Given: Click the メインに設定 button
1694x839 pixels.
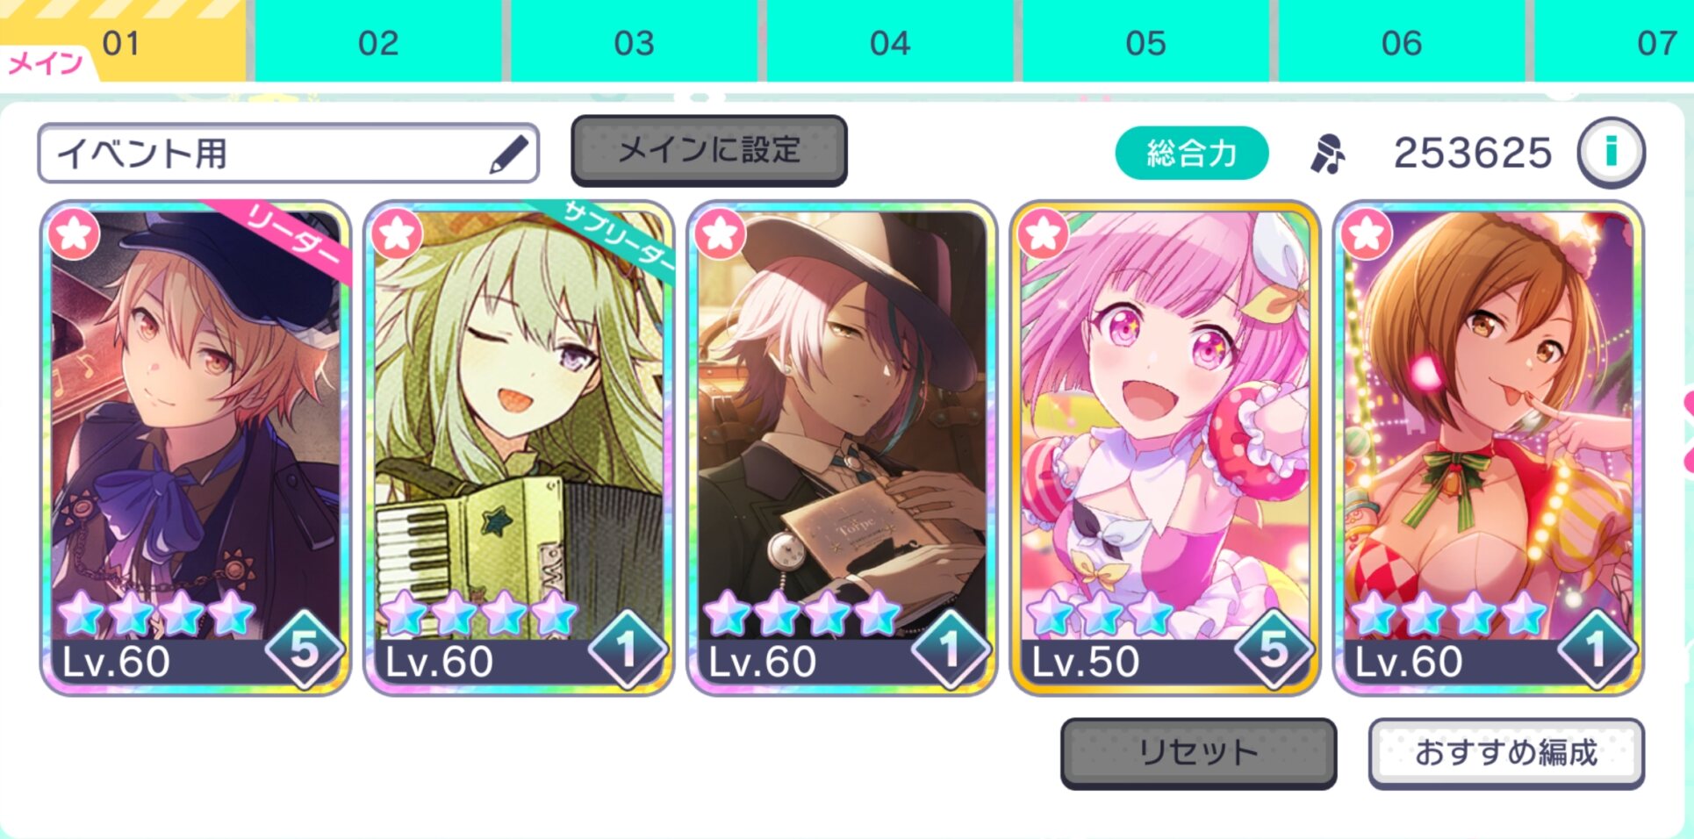Looking at the screenshot, I should click(x=709, y=150).
